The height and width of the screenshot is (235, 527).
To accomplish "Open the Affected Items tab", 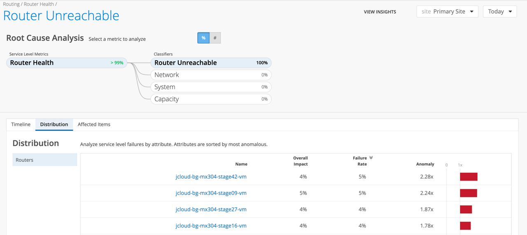I will coord(94,124).
